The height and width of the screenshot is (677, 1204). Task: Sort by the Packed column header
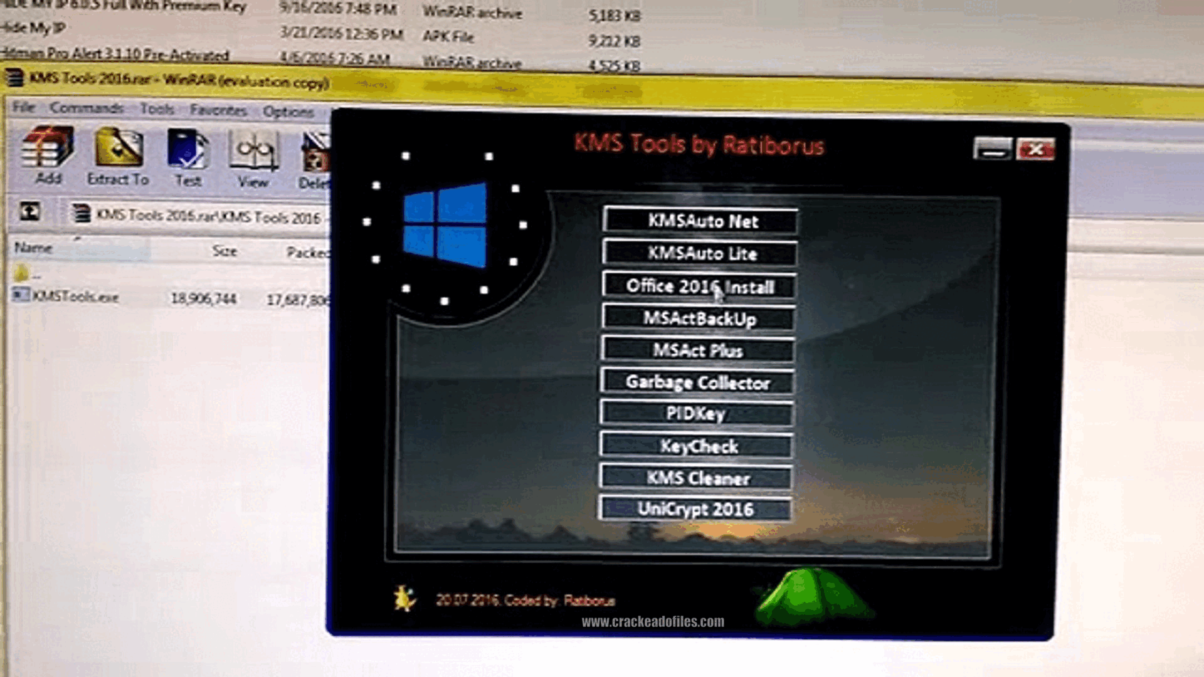(x=308, y=252)
